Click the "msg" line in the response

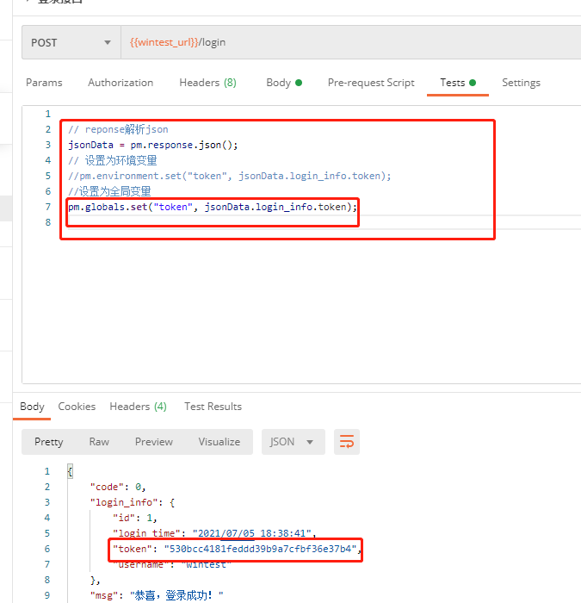click(157, 595)
